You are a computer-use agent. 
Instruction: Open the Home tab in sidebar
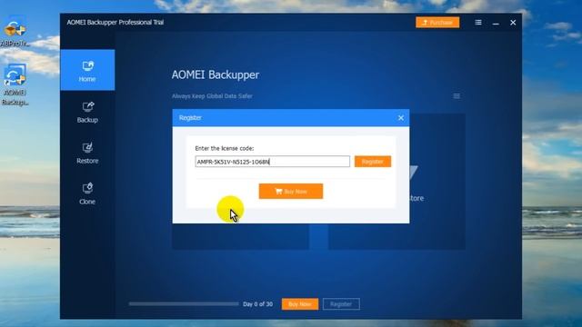[x=87, y=70]
